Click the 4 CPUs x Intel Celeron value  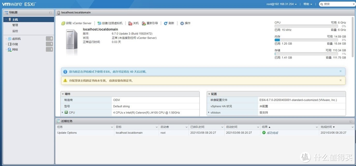click(146, 112)
